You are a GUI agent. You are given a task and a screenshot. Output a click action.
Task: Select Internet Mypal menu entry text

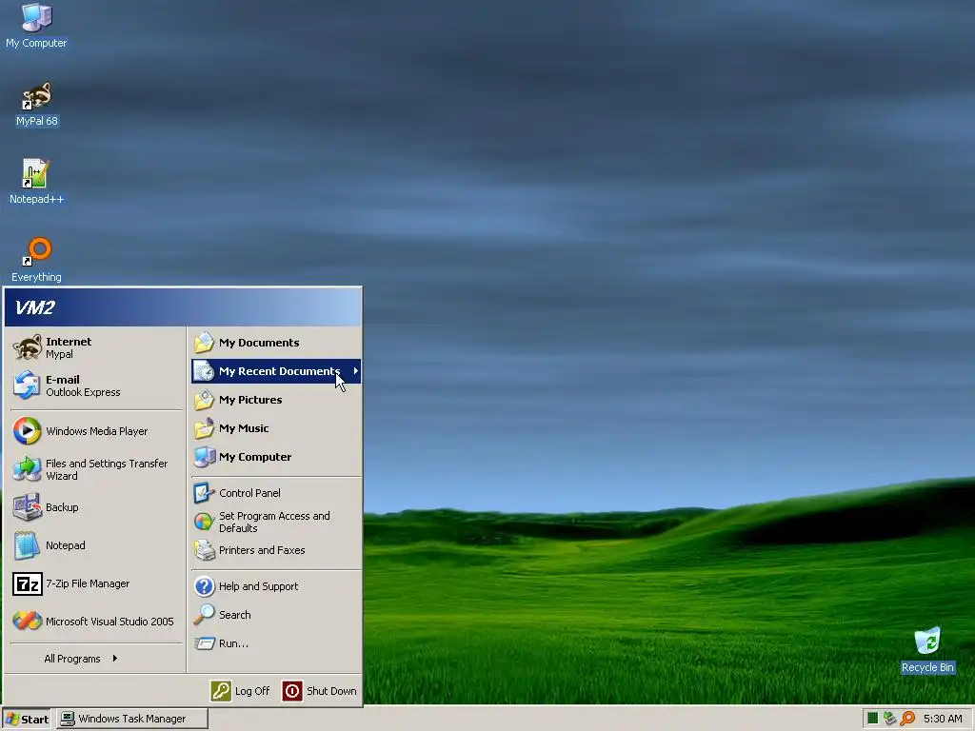click(69, 347)
